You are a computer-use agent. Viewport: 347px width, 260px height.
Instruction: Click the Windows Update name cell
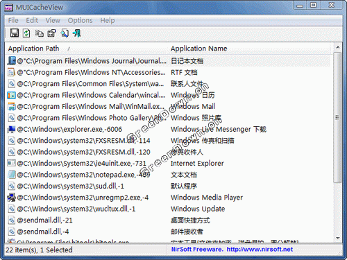click(x=198, y=209)
